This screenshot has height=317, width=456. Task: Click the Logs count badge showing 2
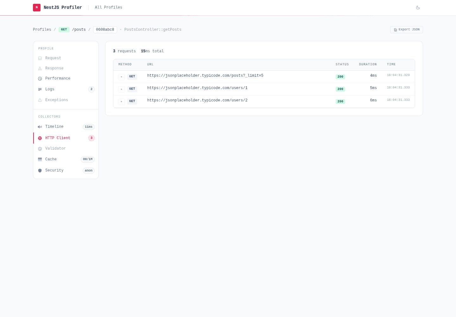[x=92, y=89]
